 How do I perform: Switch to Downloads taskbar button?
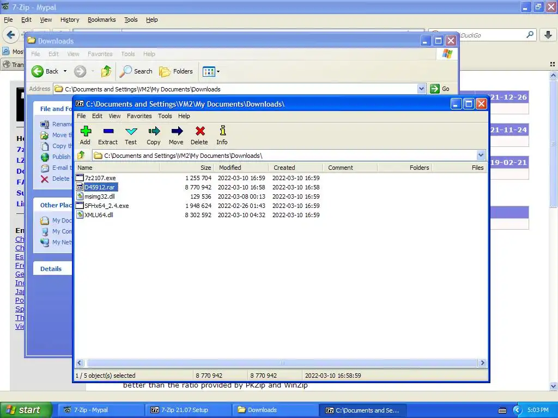click(x=275, y=410)
